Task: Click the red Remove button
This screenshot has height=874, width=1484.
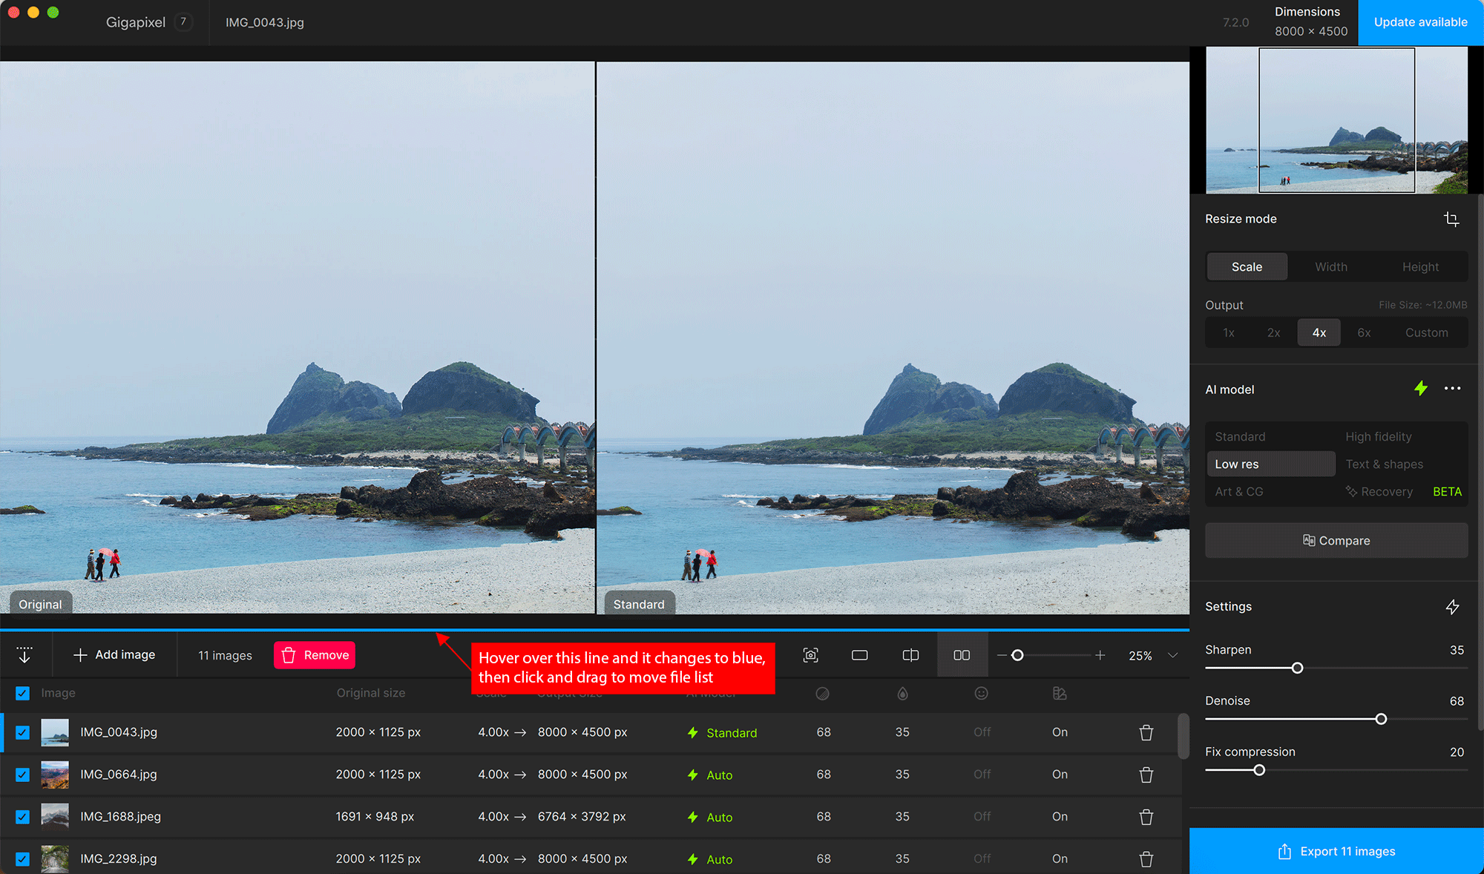Action: pos(315,655)
